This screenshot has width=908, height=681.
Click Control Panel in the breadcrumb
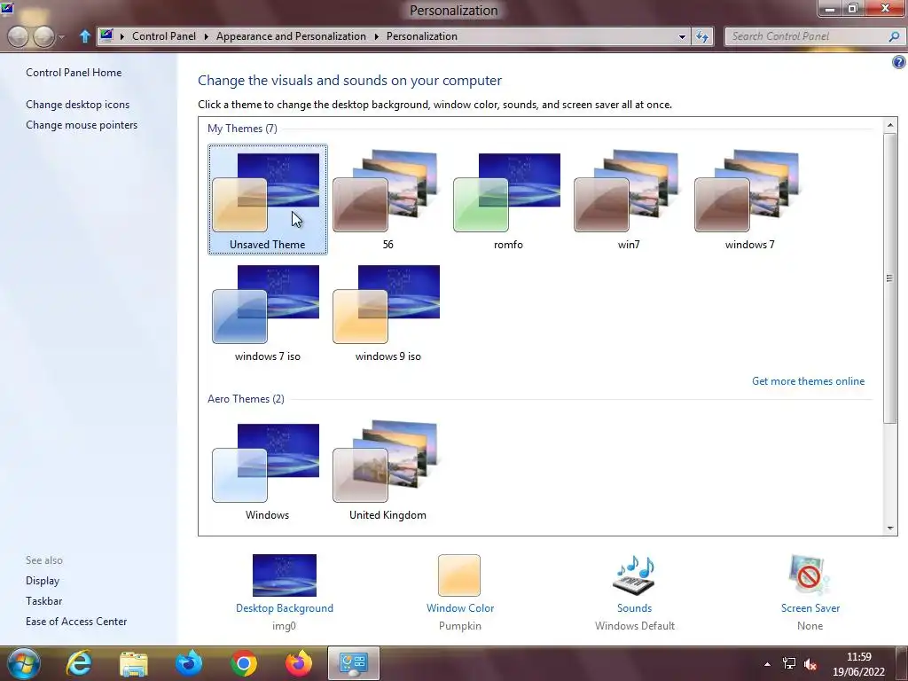click(164, 35)
